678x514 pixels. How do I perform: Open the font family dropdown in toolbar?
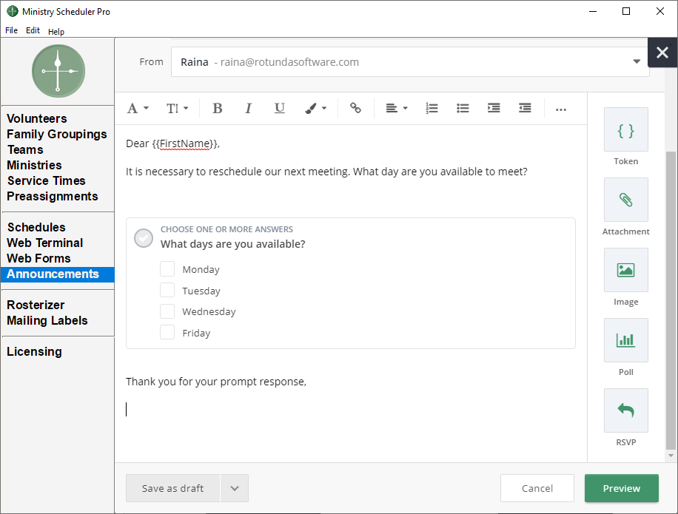click(x=138, y=108)
